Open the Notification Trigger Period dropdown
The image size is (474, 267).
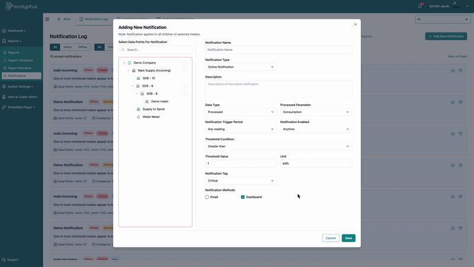(241, 129)
